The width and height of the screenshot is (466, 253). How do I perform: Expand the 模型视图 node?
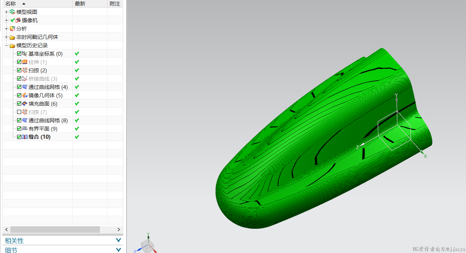pyautogui.click(x=6, y=12)
